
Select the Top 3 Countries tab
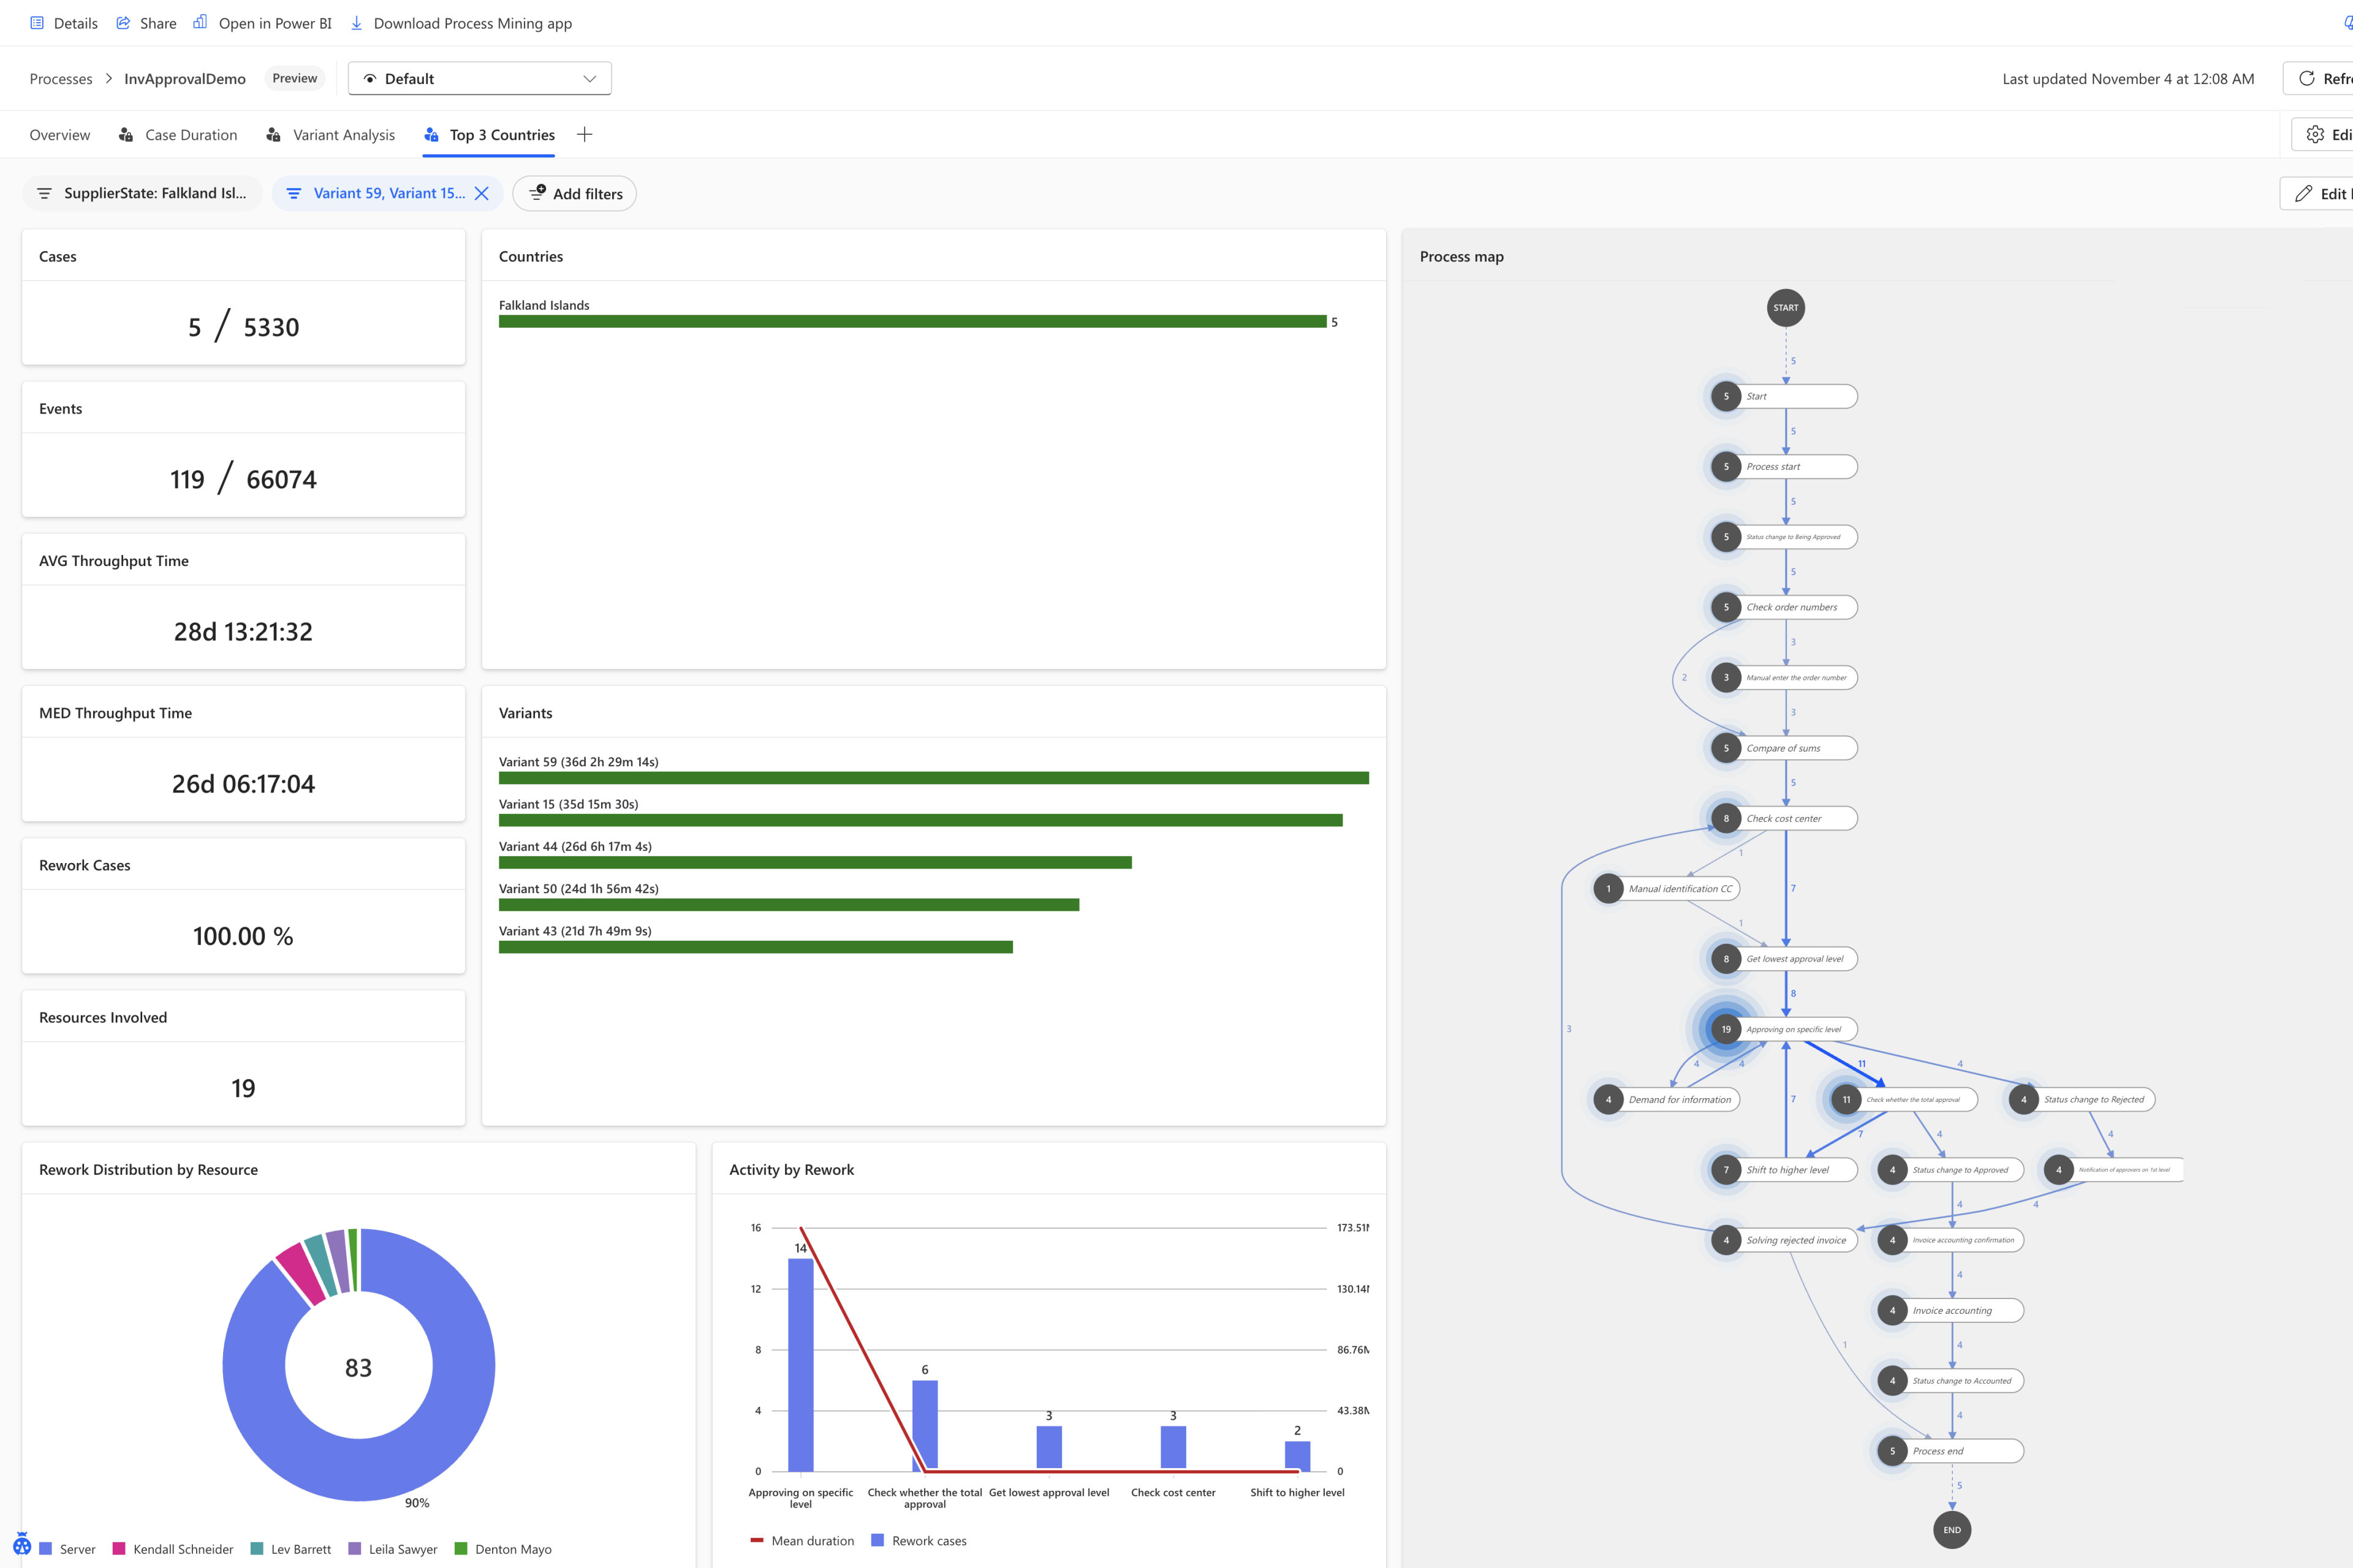[x=489, y=135]
